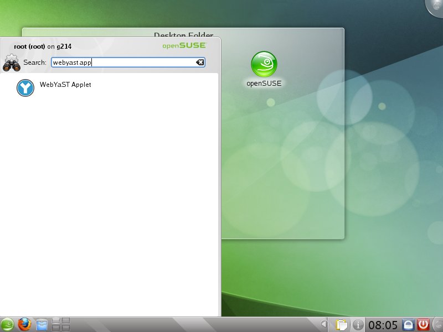This screenshot has height=332, width=443.
Task: Switch to the second virtual desktop
Action: coord(65,321)
